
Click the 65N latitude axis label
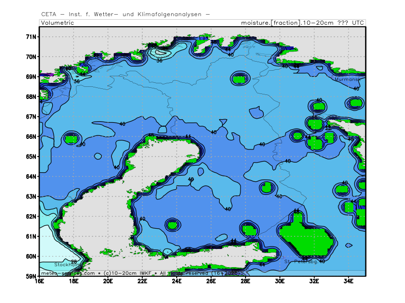[31, 157]
